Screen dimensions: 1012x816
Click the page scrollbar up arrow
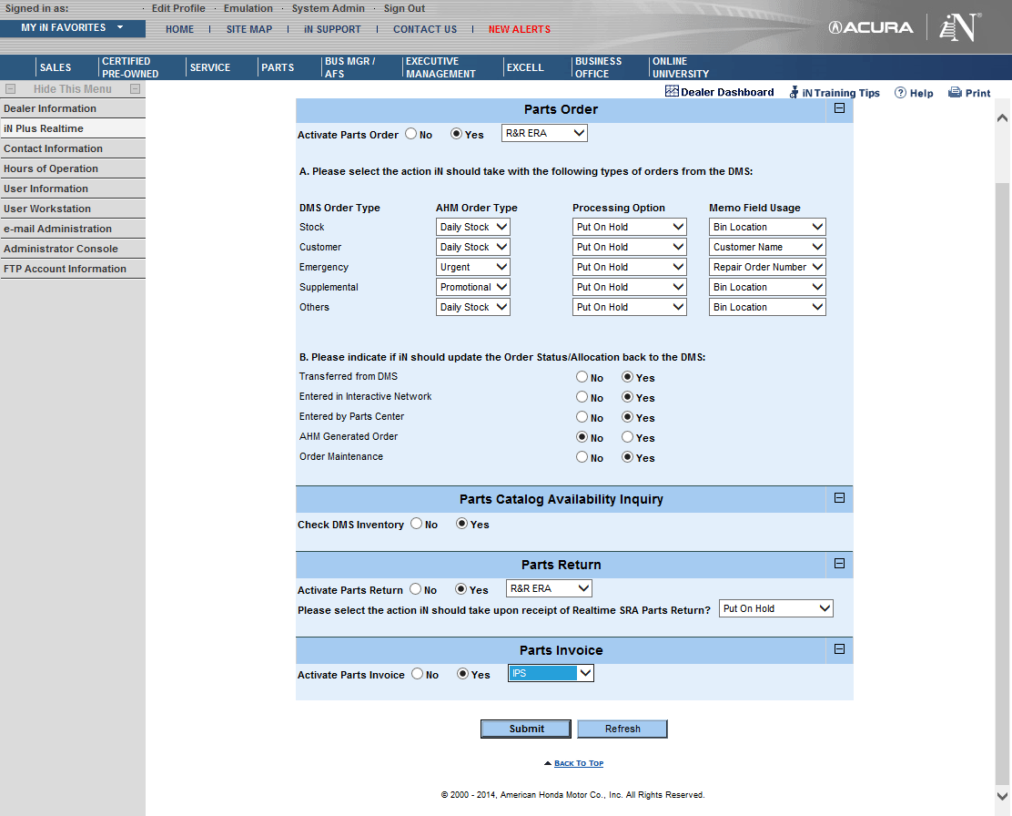(1002, 117)
